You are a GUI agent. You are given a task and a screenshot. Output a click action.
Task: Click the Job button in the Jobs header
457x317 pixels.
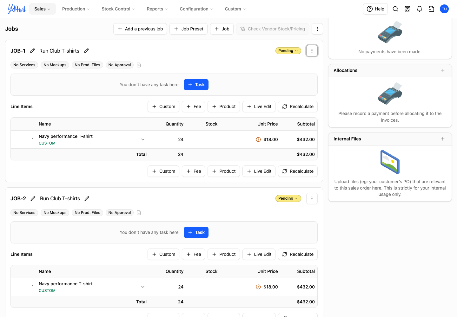point(222,29)
